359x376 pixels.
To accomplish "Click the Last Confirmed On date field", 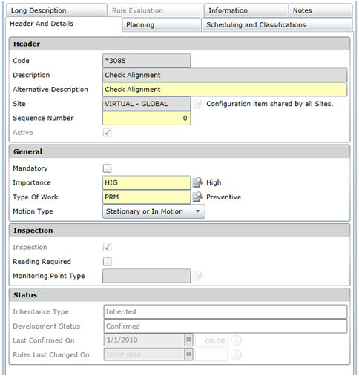I will (144, 340).
